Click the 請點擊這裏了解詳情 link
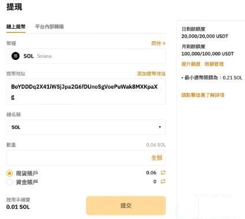The width and height of the screenshot is (245, 219). [203, 95]
